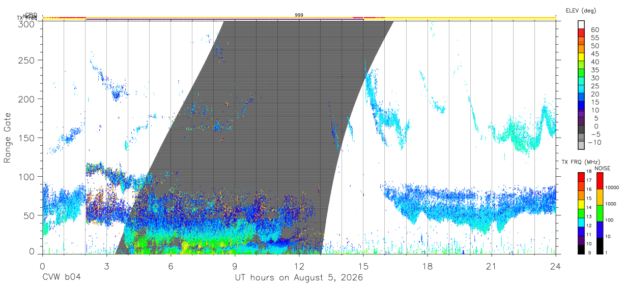This screenshot has height=288, width=625.
Task: Click the 45 label on ELEV colorbar
Action: [x=594, y=54]
